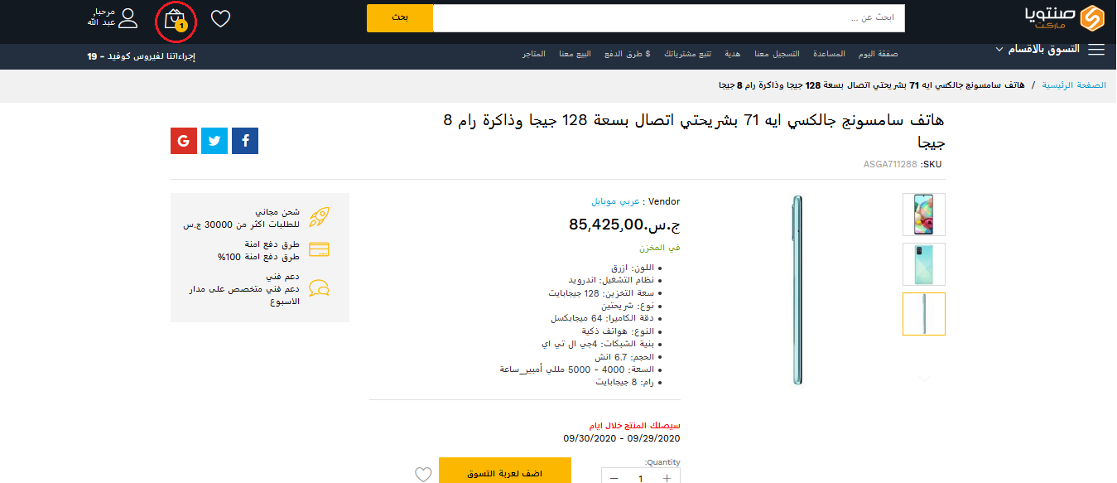Open the shopping cart icon

pos(176,19)
